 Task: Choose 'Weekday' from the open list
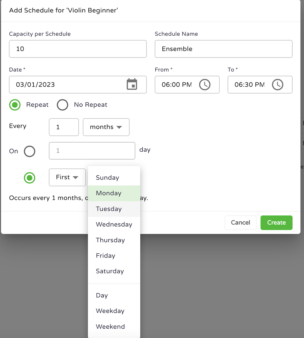click(x=110, y=311)
